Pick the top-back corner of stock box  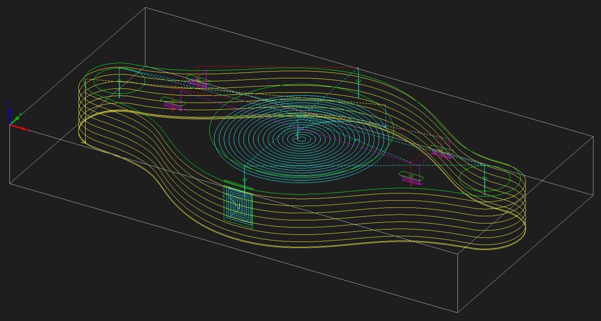[x=145, y=7]
